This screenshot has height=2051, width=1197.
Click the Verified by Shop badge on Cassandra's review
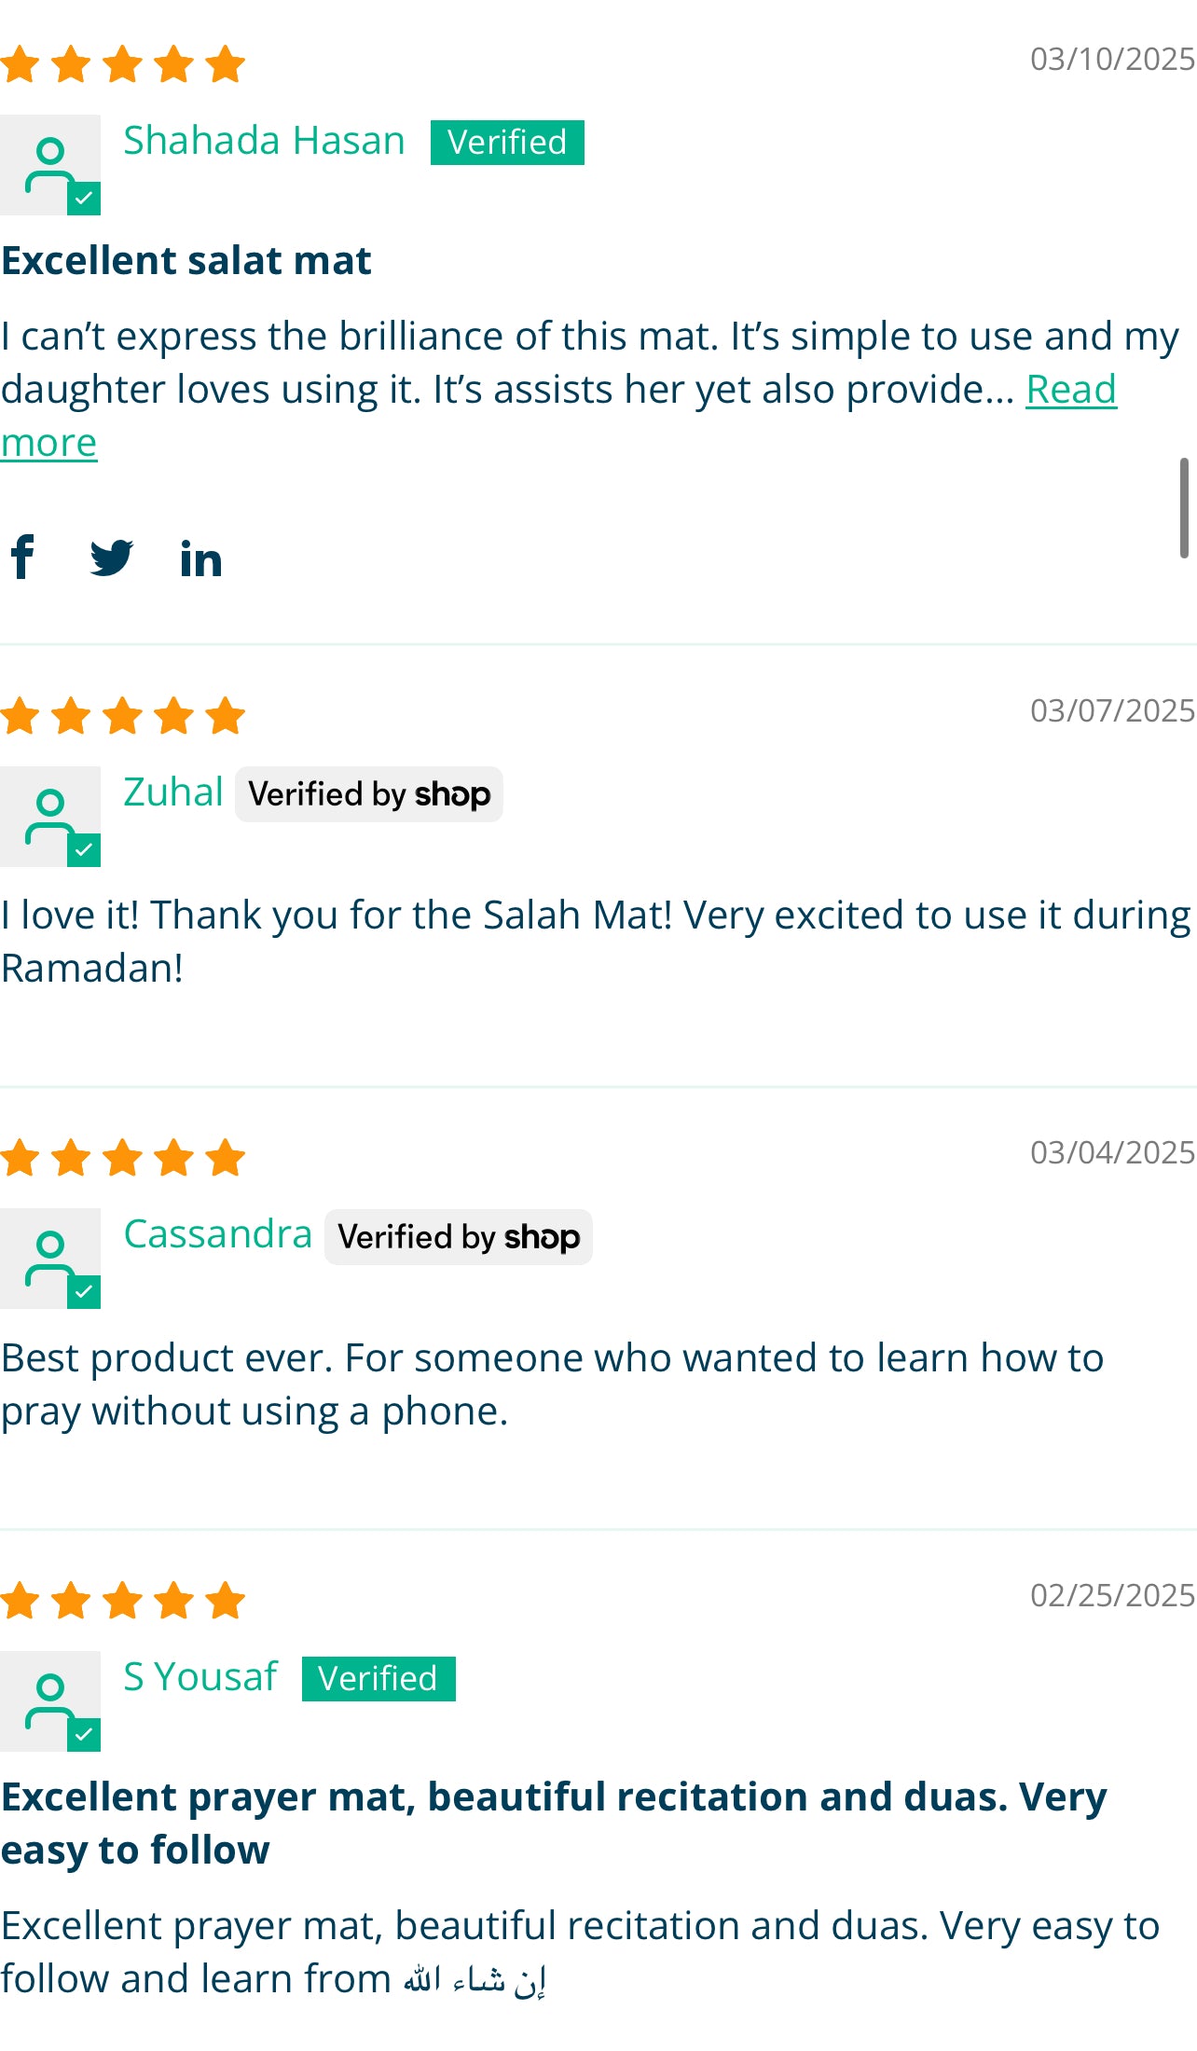tap(457, 1237)
